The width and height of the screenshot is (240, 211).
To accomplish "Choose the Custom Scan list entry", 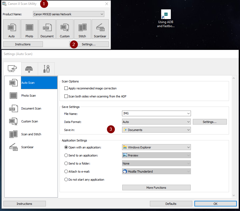I will coord(29,121).
